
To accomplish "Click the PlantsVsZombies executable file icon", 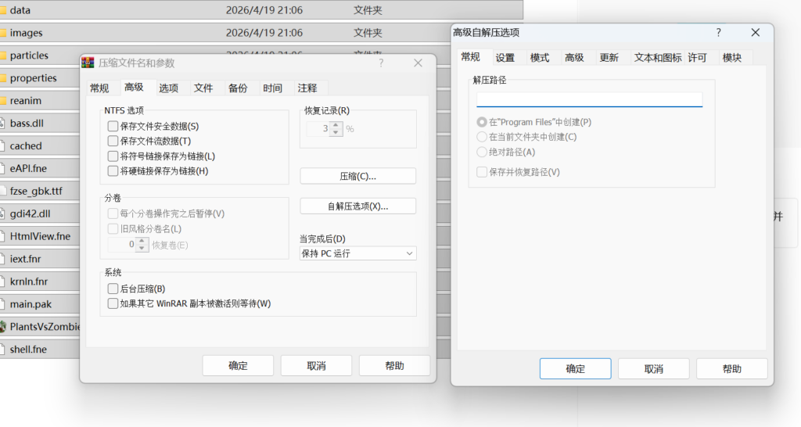I will pos(3,327).
